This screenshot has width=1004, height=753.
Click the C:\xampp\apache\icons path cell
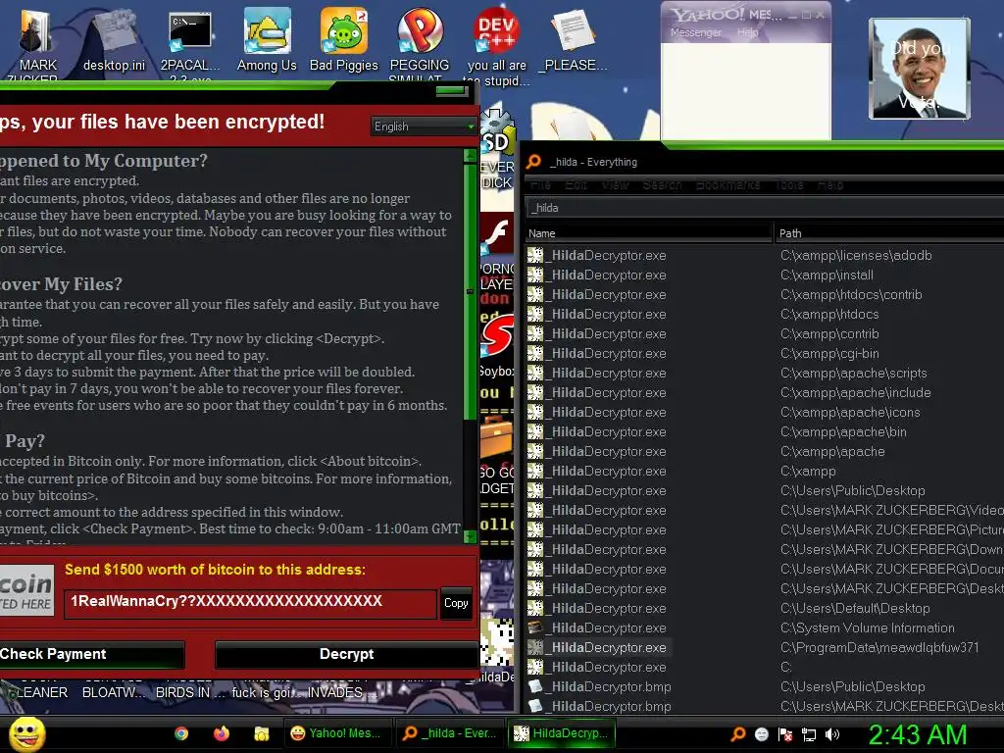[x=850, y=413]
